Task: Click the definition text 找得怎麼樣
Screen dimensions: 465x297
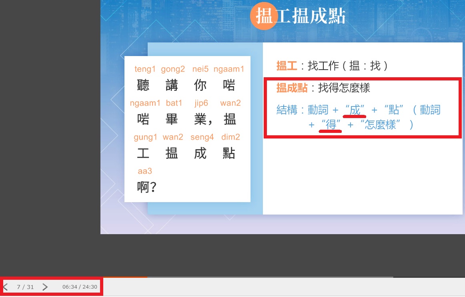Action: coord(344,88)
